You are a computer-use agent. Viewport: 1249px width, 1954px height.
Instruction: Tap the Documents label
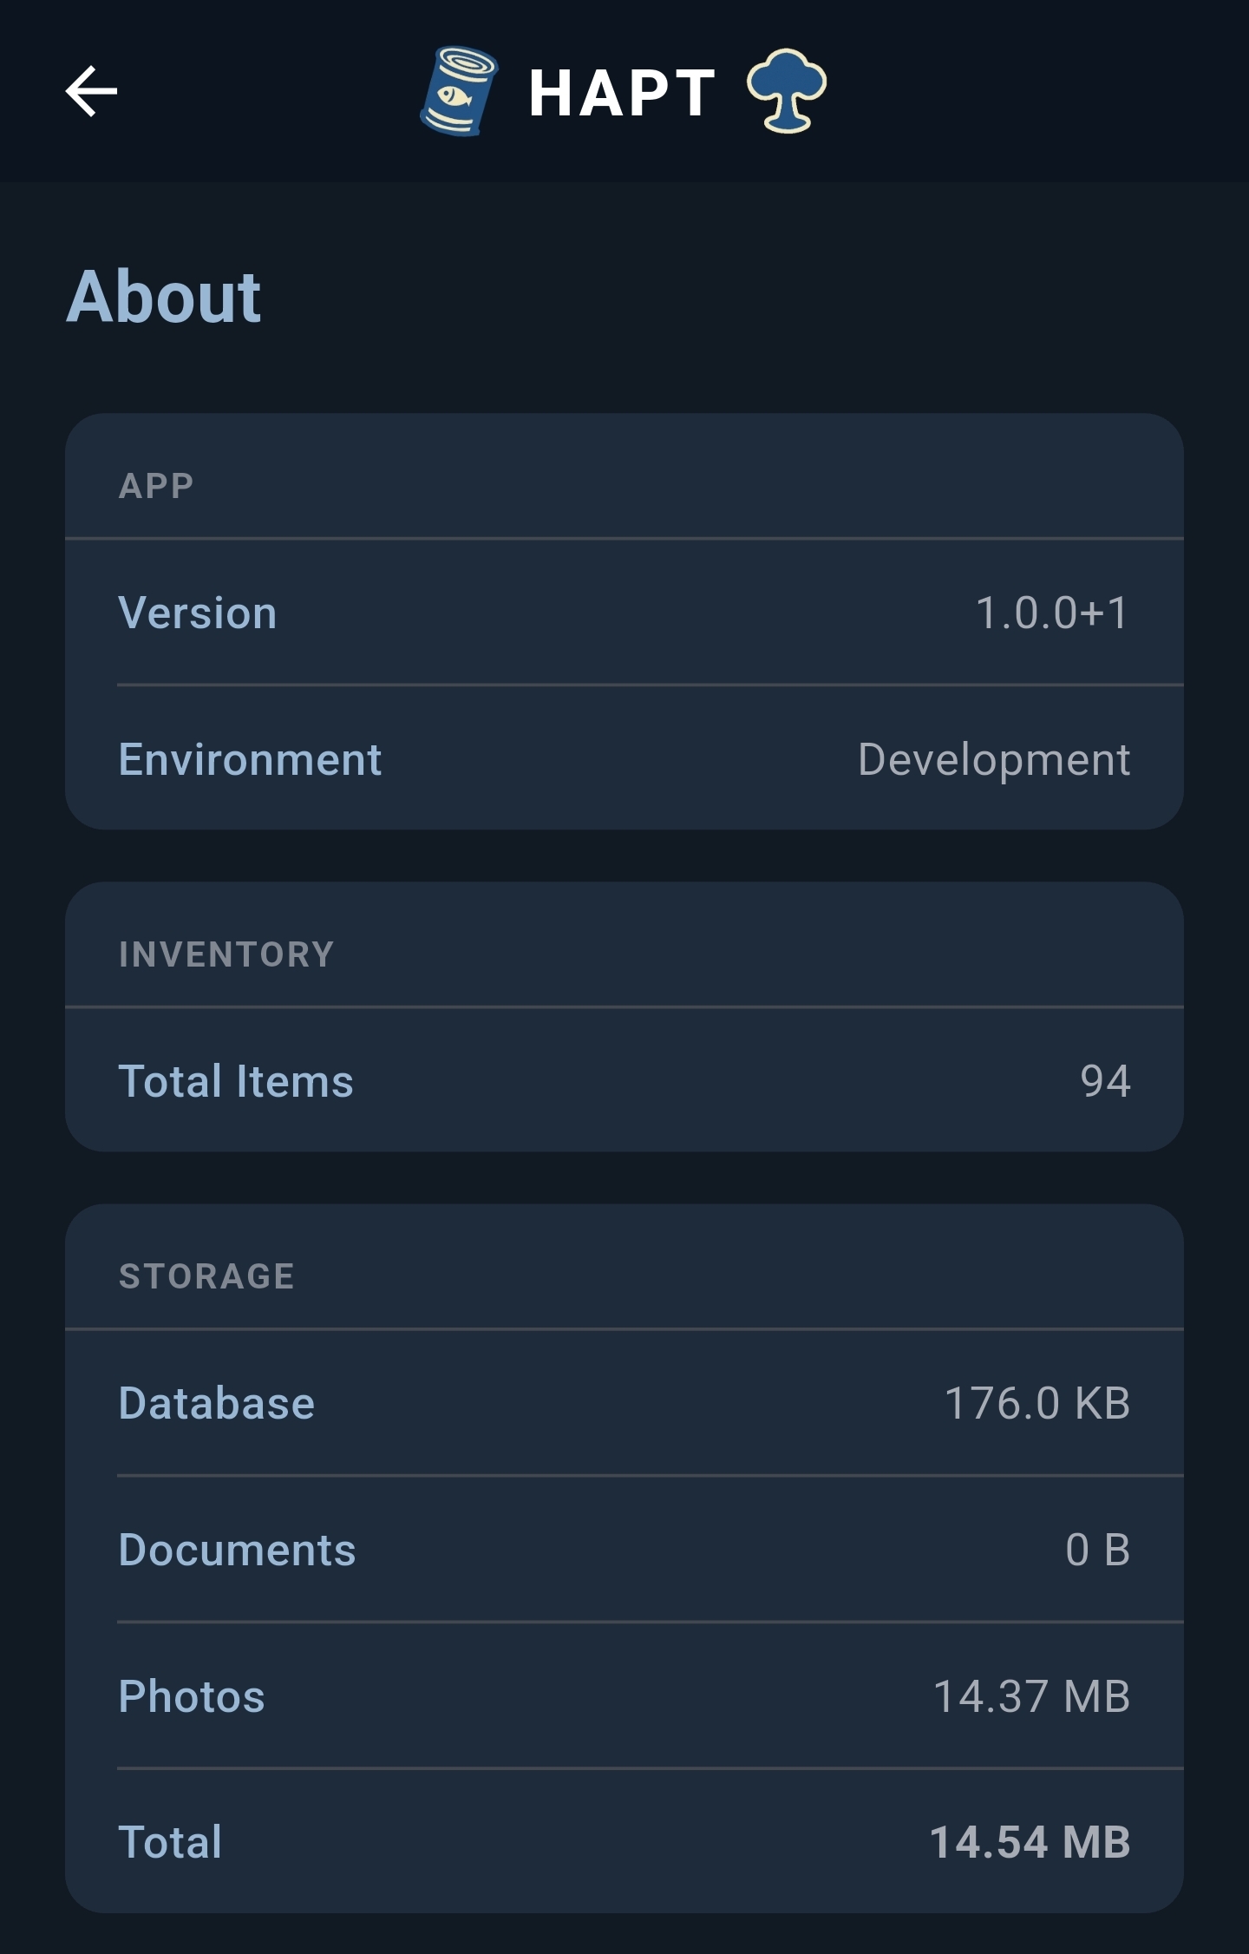(238, 1550)
